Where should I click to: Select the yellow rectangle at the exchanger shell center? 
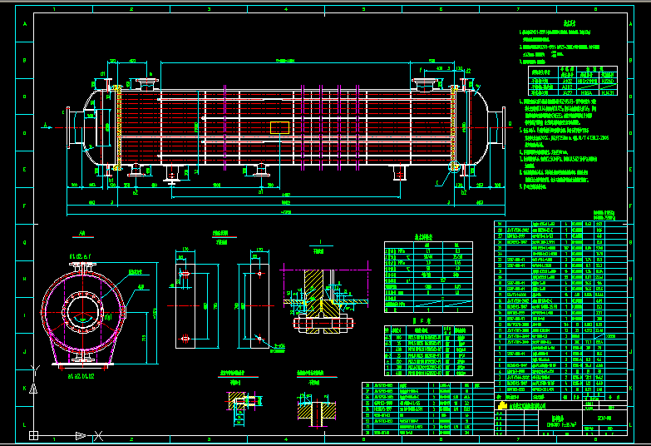(x=280, y=126)
